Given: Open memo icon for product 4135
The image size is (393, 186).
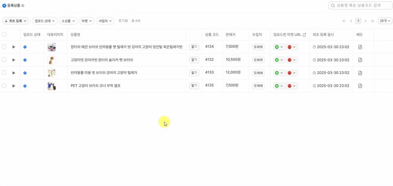Looking at the screenshot, I should coord(360,86).
